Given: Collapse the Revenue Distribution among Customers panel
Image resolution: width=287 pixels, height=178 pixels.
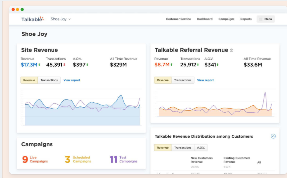Looking at the screenshot, I should tap(273, 136).
